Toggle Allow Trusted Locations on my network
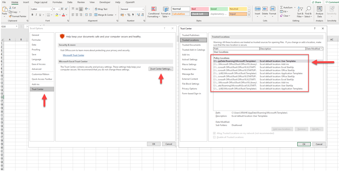 pyautogui.click(x=215, y=133)
